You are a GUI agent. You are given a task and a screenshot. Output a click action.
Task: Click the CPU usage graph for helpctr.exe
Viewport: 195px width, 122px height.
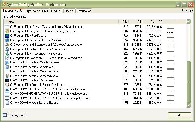point(170,89)
